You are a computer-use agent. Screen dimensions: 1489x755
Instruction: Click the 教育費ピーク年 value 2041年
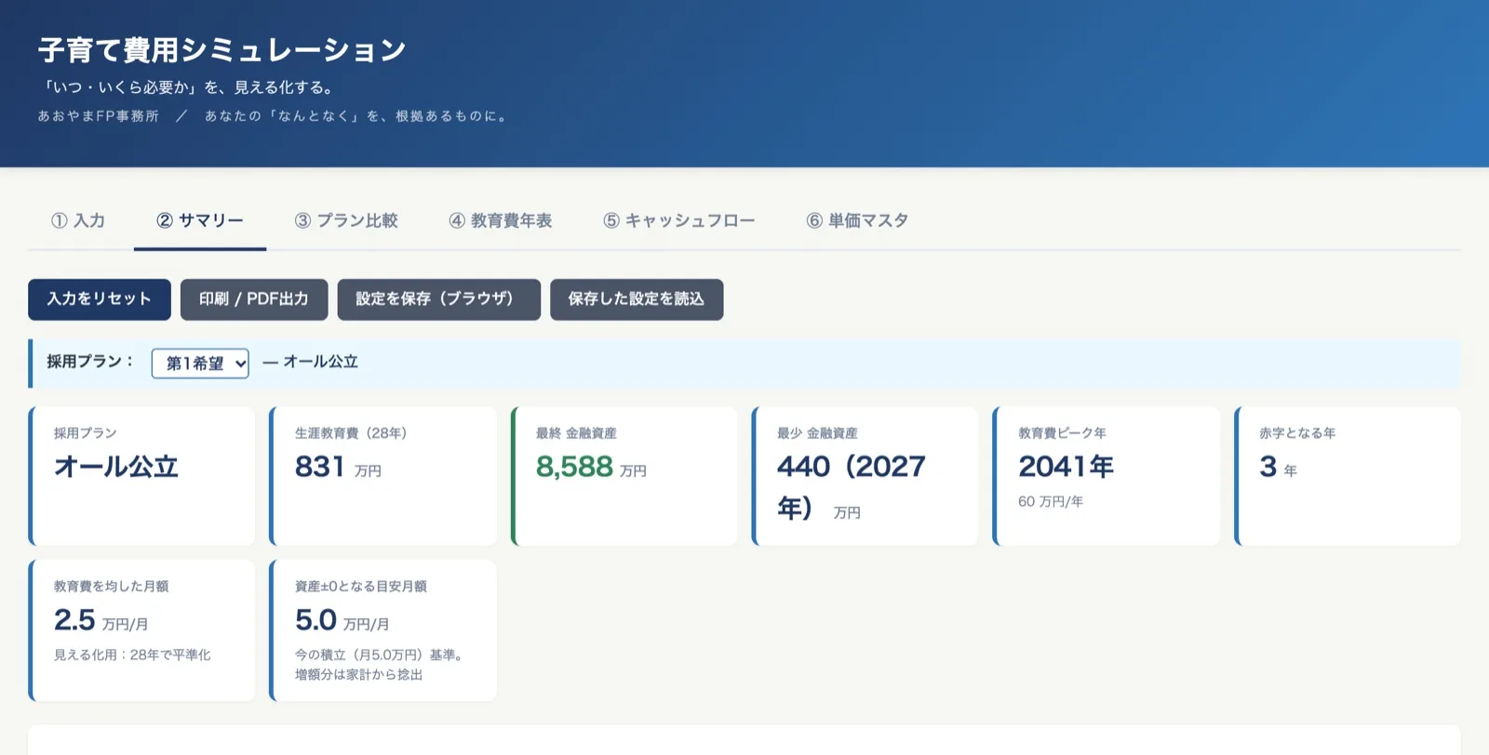click(1066, 466)
